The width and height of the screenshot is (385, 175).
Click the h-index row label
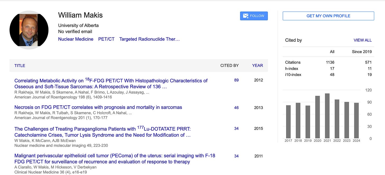[x=291, y=68]
